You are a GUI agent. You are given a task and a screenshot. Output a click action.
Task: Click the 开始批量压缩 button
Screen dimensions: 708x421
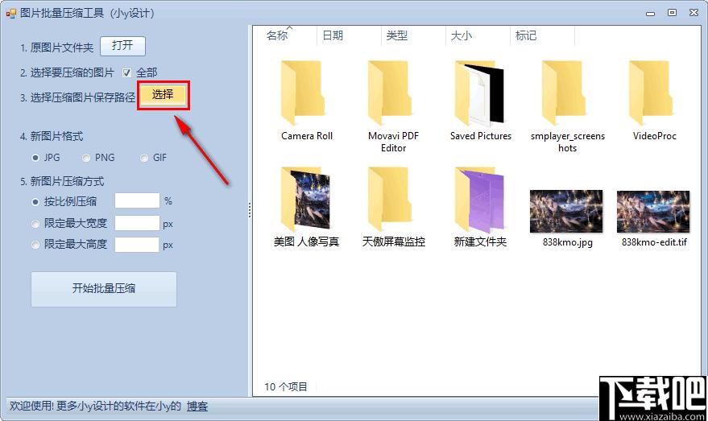104,289
